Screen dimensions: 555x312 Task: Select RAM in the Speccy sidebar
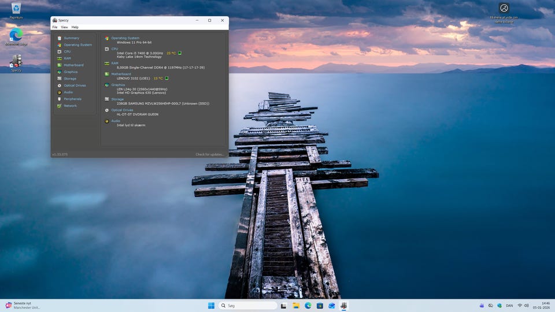coord(67,58)
